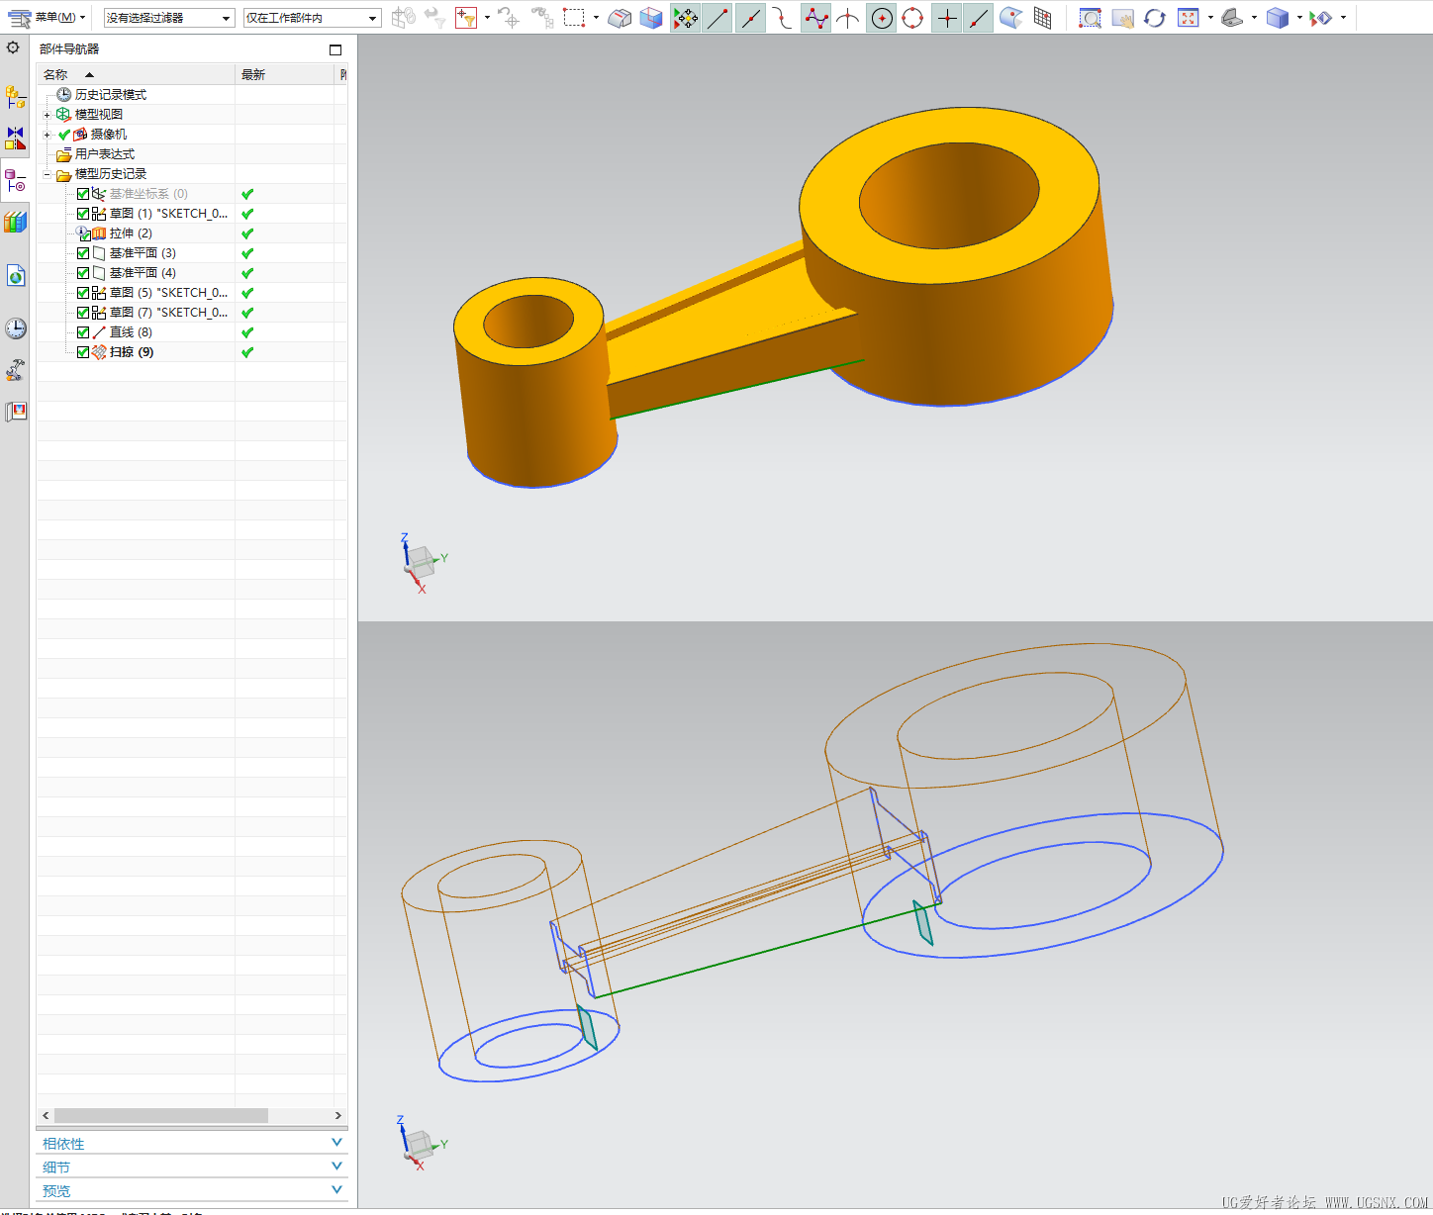The height and width of the screenshot is (1215, 1433).
Task: Uncheck the 基准平面 (4) checkbox
Action: pyautogui.click(x=83, y=273)
